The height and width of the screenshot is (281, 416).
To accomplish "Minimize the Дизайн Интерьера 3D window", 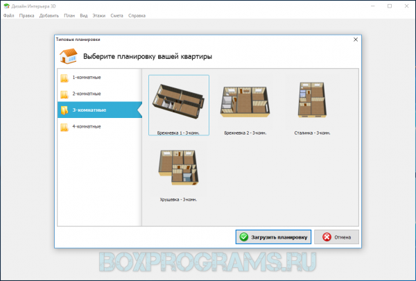I will coord(372,6).
